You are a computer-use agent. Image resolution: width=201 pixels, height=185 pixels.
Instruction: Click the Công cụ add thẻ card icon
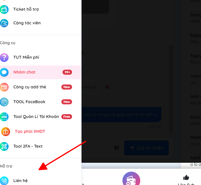coord(4,87)
